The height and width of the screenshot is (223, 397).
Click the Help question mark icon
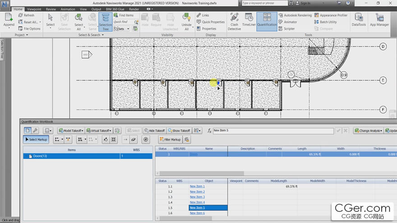point(348,3)
